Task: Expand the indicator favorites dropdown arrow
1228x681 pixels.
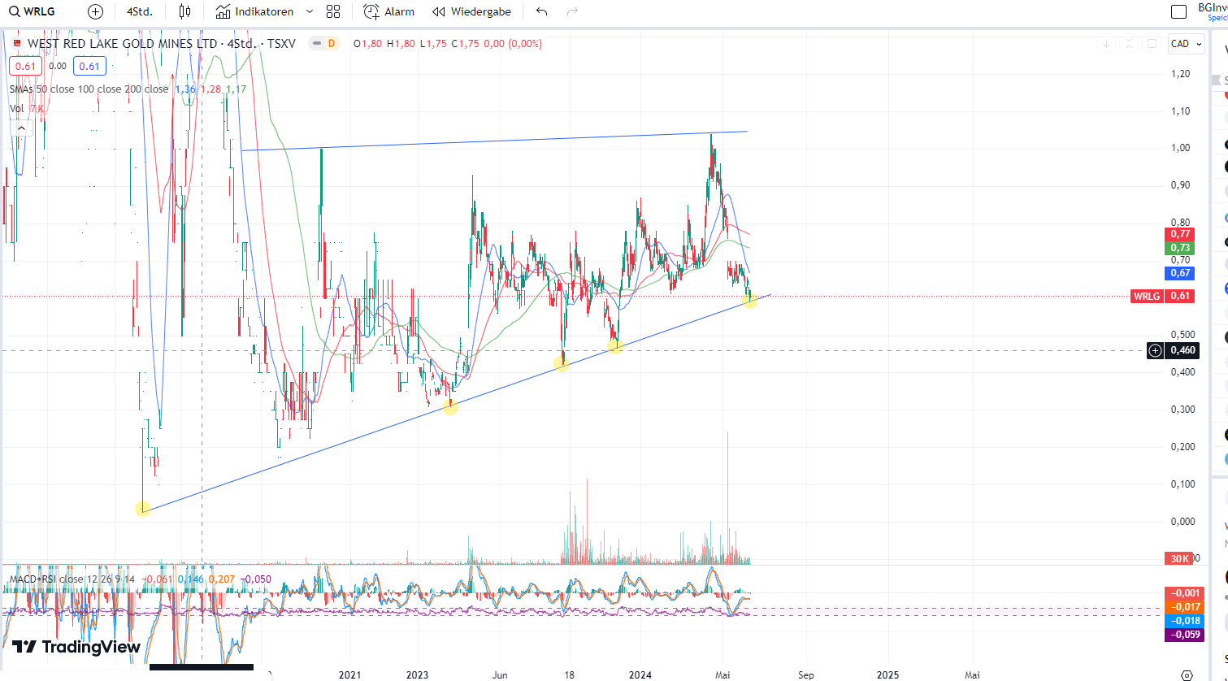Action: click(x=310, y=11)
